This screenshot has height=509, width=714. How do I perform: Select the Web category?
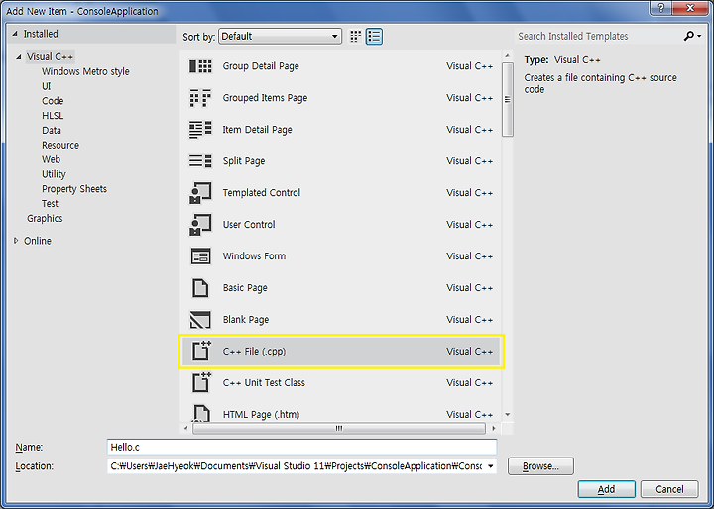point(51,159)
